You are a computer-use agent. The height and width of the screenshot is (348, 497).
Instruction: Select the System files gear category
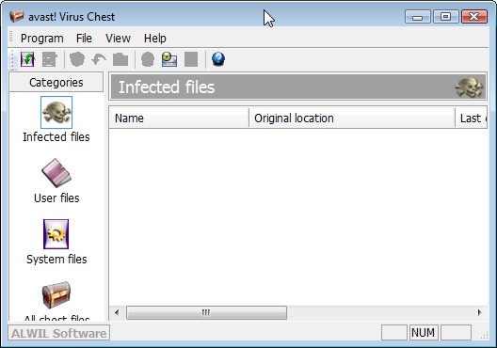coord(56,234)
